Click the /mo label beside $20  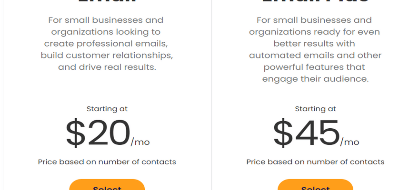pos(140,142)
